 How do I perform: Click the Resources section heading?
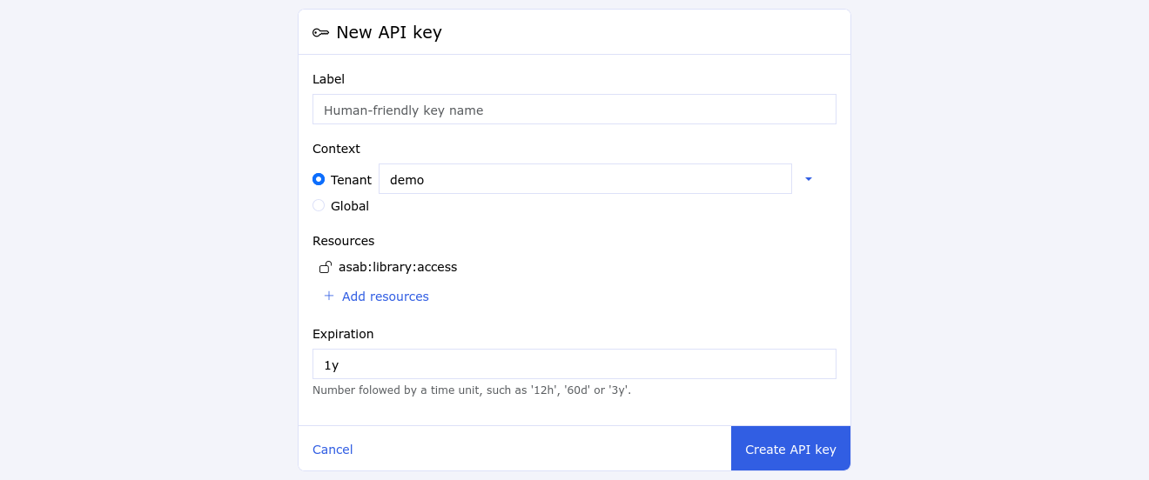coord(343,241)
